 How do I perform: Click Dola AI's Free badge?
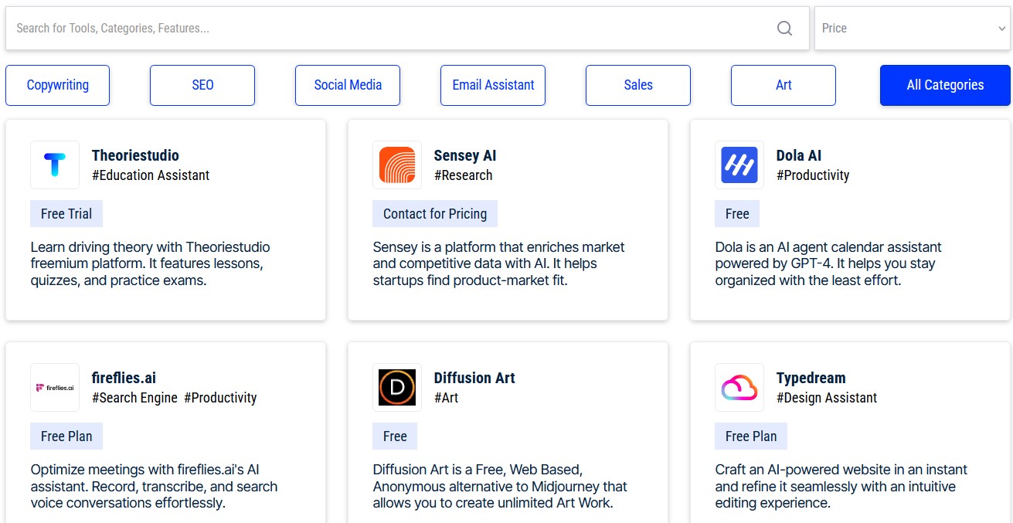click(737, 214)
